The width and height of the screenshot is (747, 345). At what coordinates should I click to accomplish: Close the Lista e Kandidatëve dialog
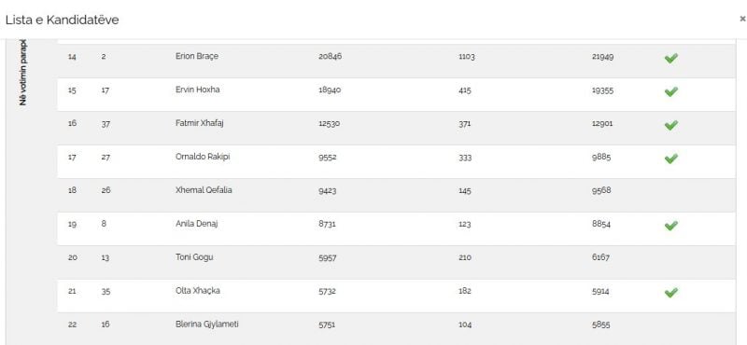point(742,19)
